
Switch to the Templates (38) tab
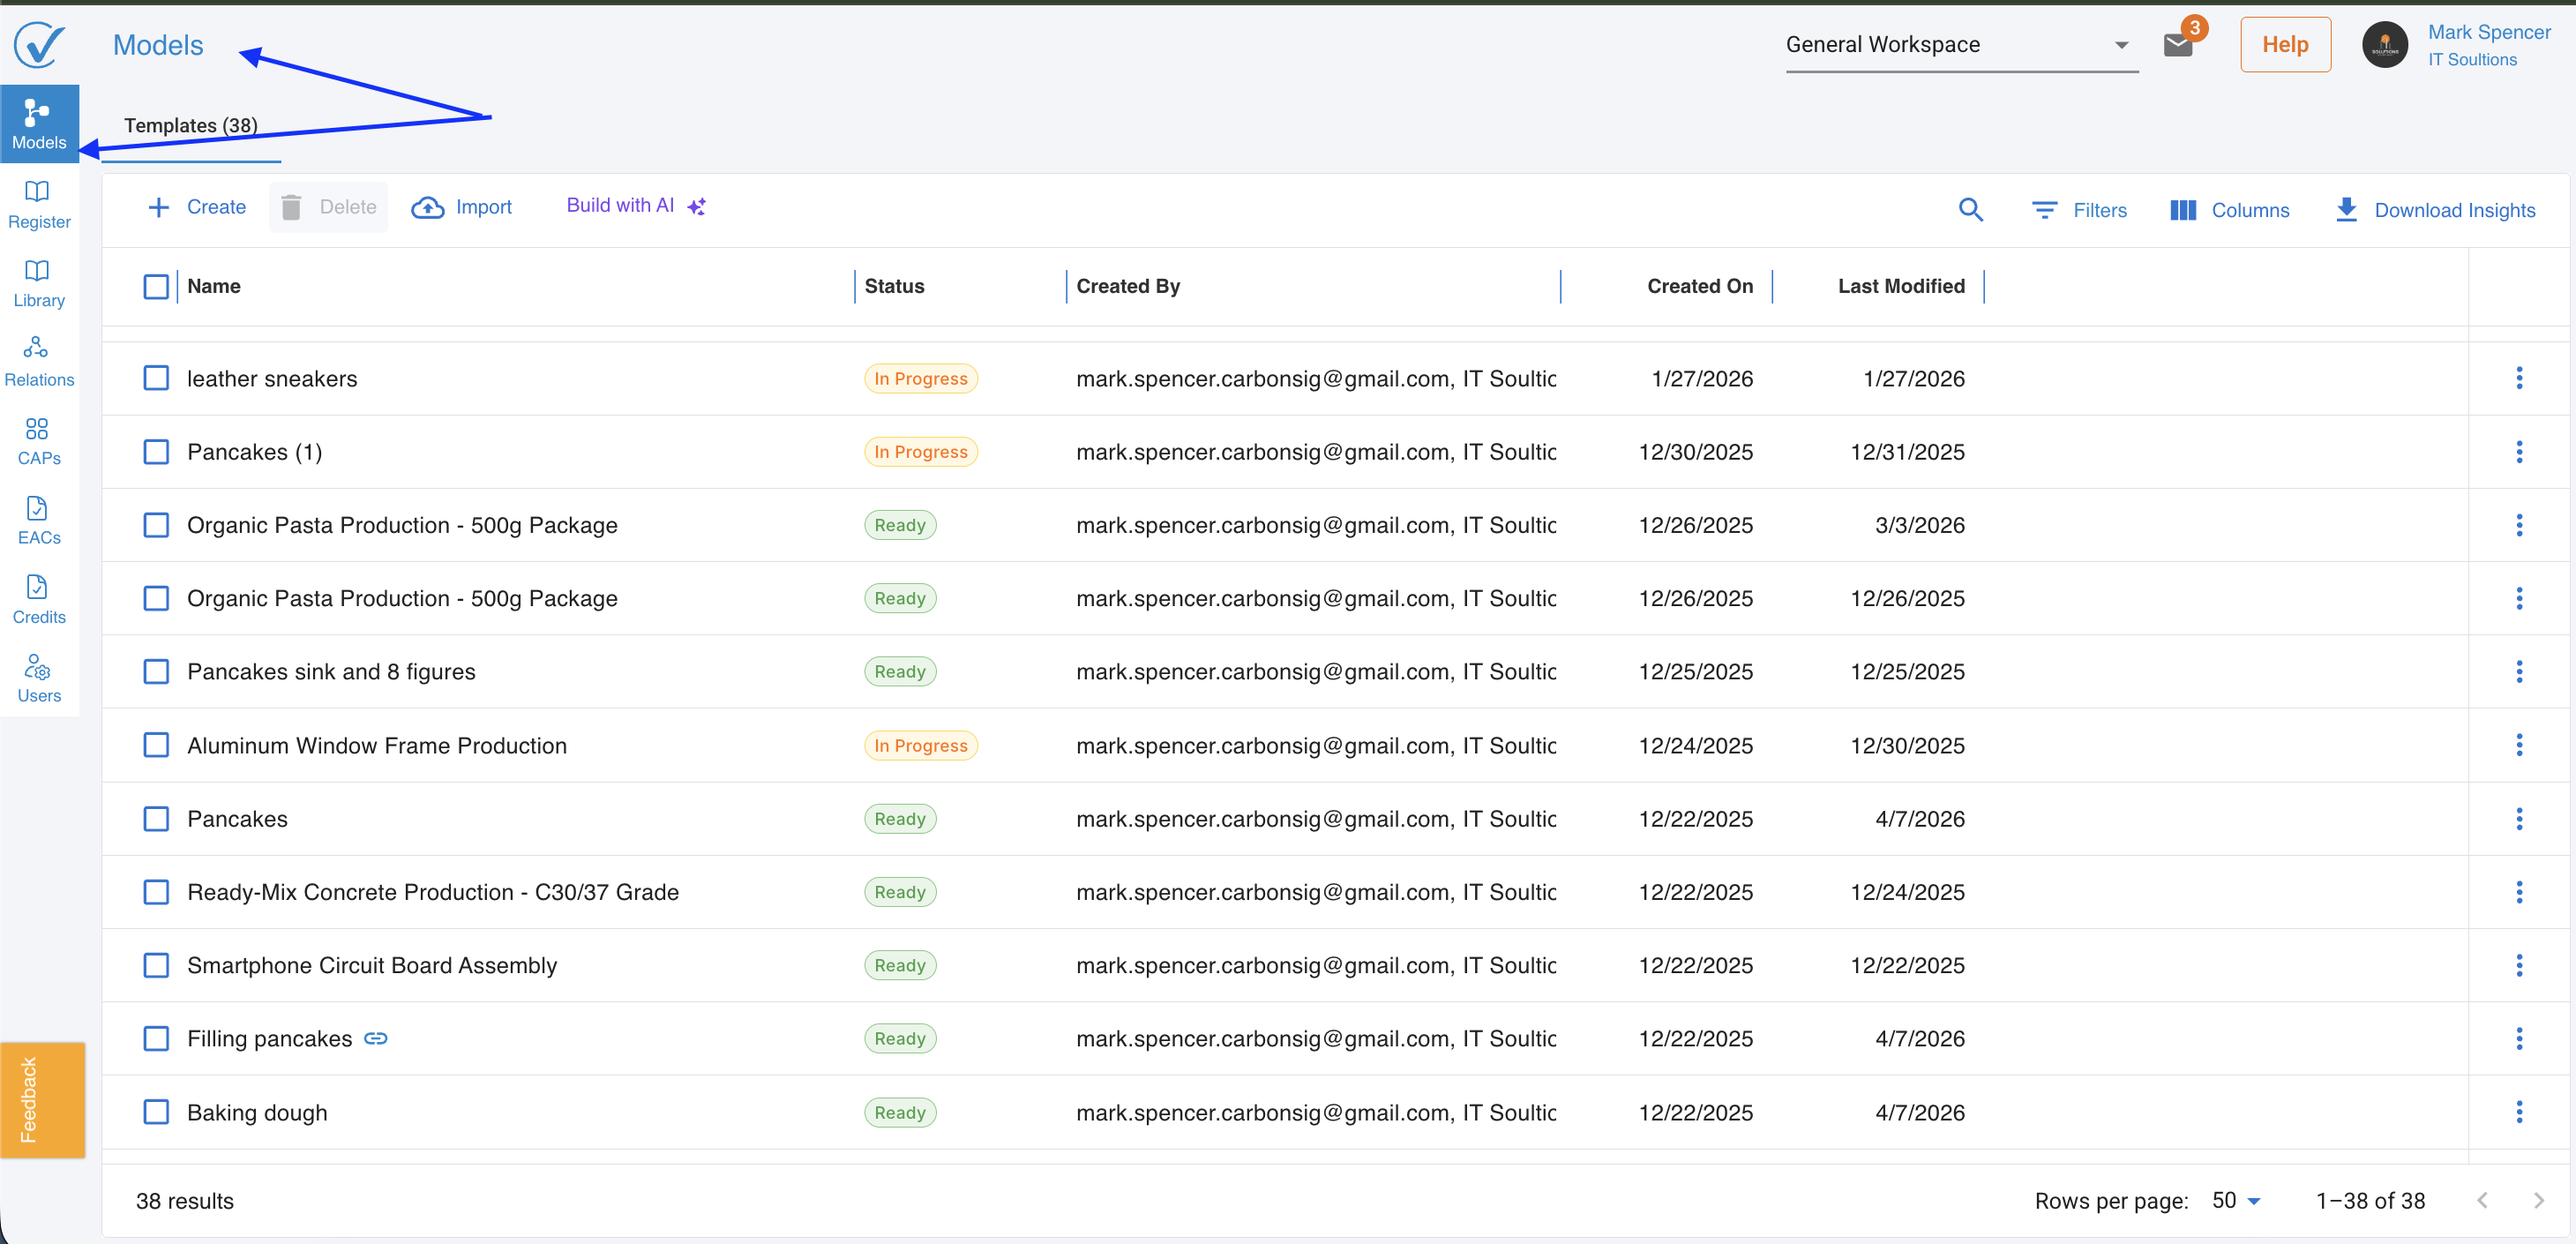[190, 126]
